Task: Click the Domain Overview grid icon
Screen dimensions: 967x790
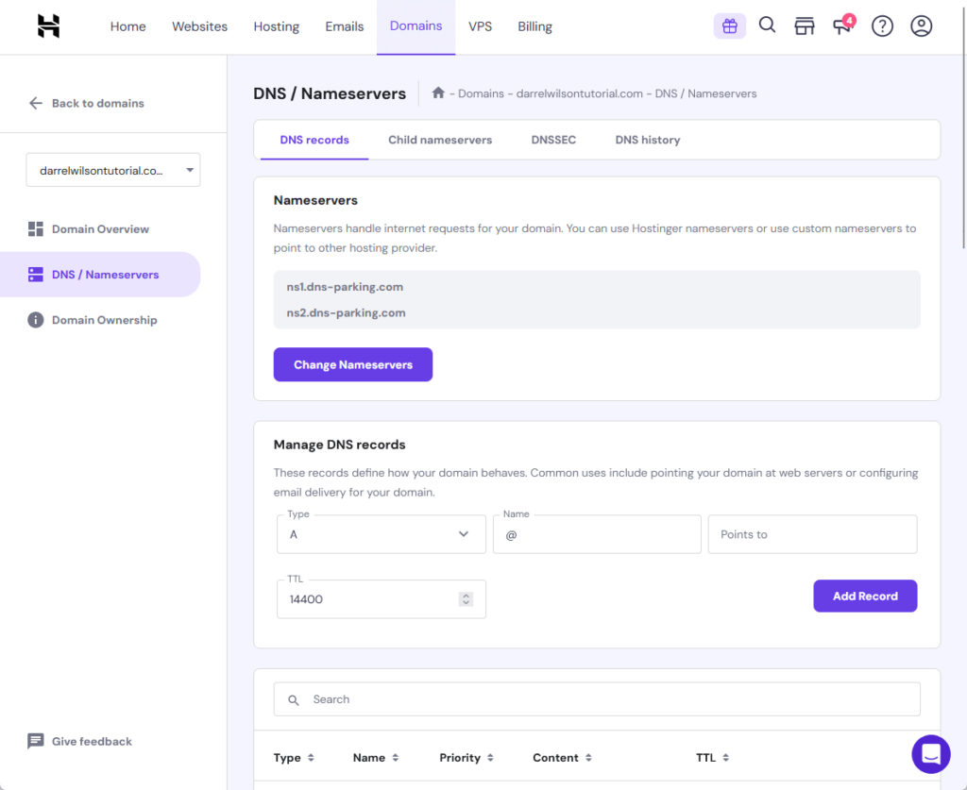Action: (x=36, y=229)
